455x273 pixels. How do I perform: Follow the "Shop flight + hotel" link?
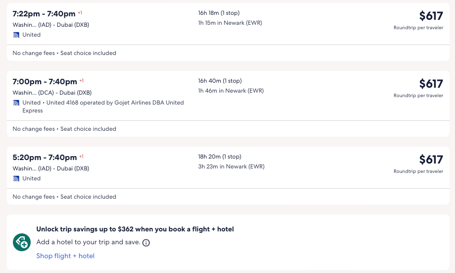[65, 256]
